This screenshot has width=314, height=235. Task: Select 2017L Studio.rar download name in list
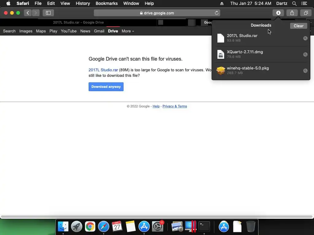tap(242, 36)
